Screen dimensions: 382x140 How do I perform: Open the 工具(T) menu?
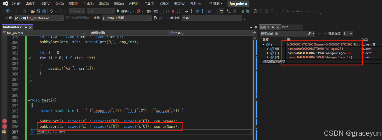(x=149, y=4)
